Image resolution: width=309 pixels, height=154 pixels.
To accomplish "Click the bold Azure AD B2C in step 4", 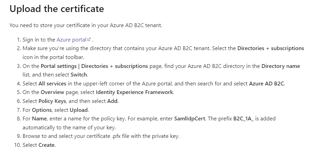I will pyautogui.click(x=267, y=84).
